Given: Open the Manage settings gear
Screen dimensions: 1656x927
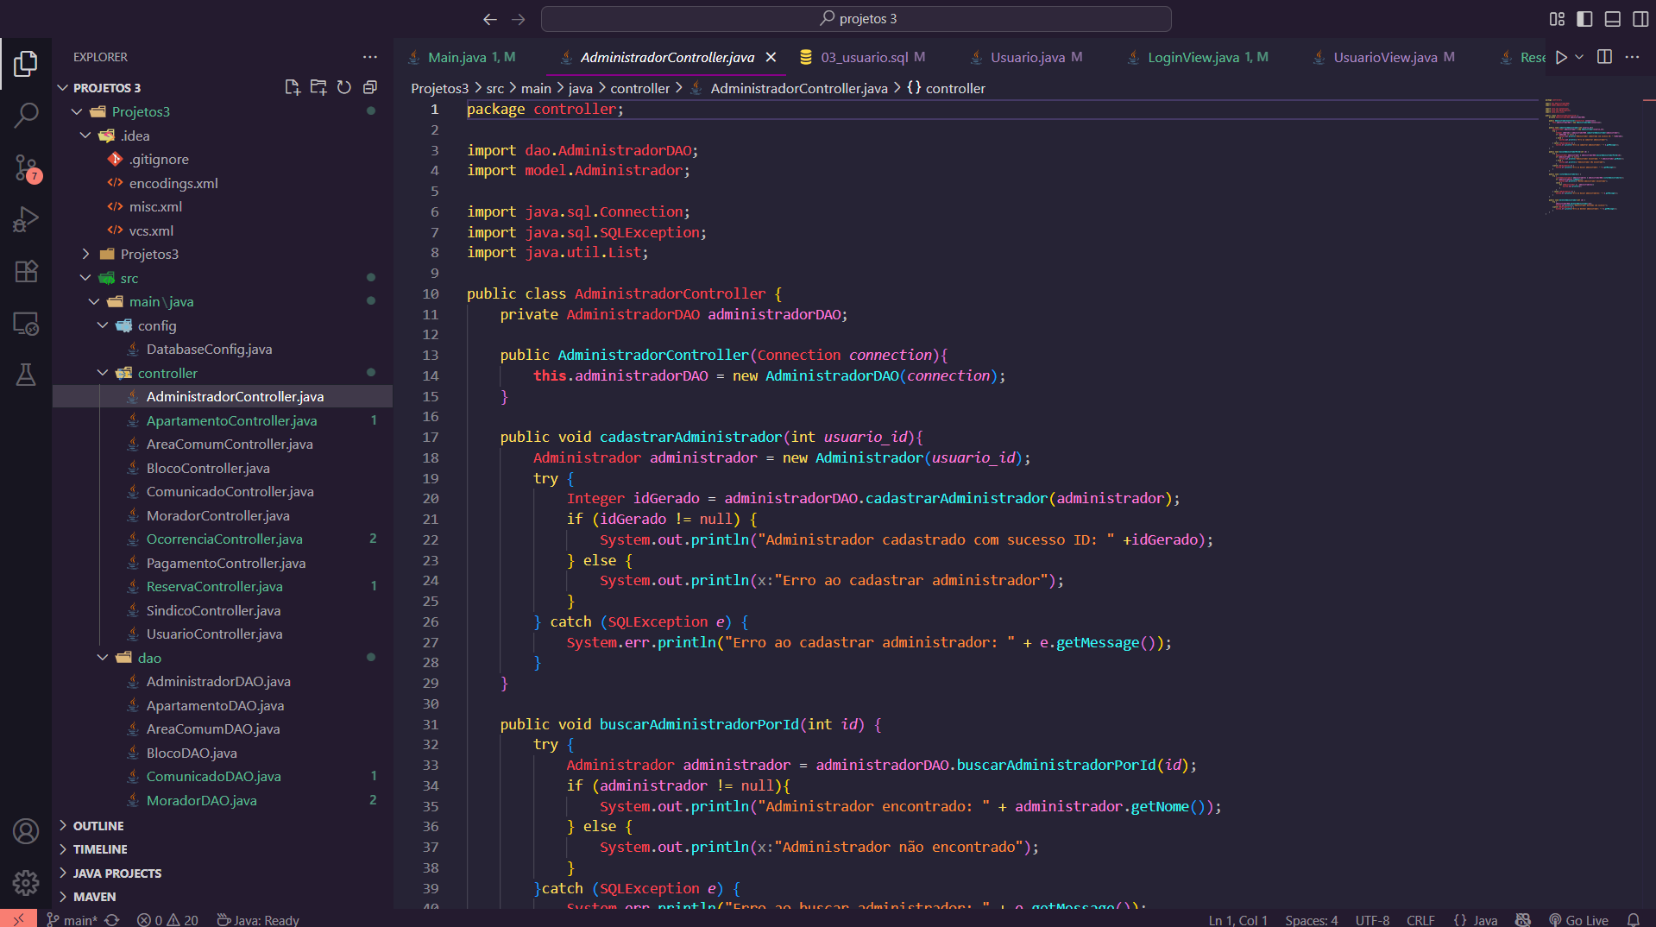Looking at the screenshot, I should [26, 882].
